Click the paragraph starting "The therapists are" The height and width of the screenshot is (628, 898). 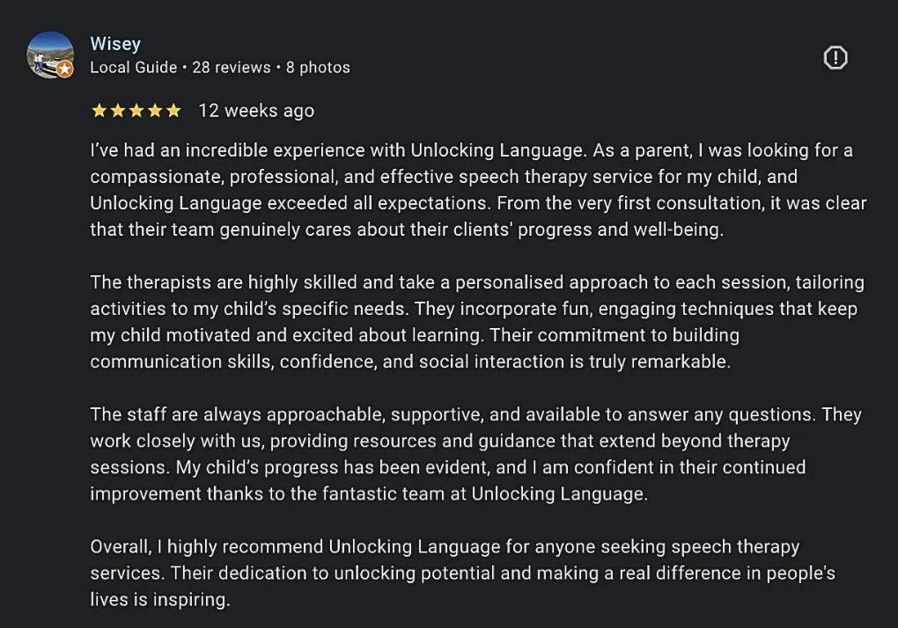(x=477, y=322)
